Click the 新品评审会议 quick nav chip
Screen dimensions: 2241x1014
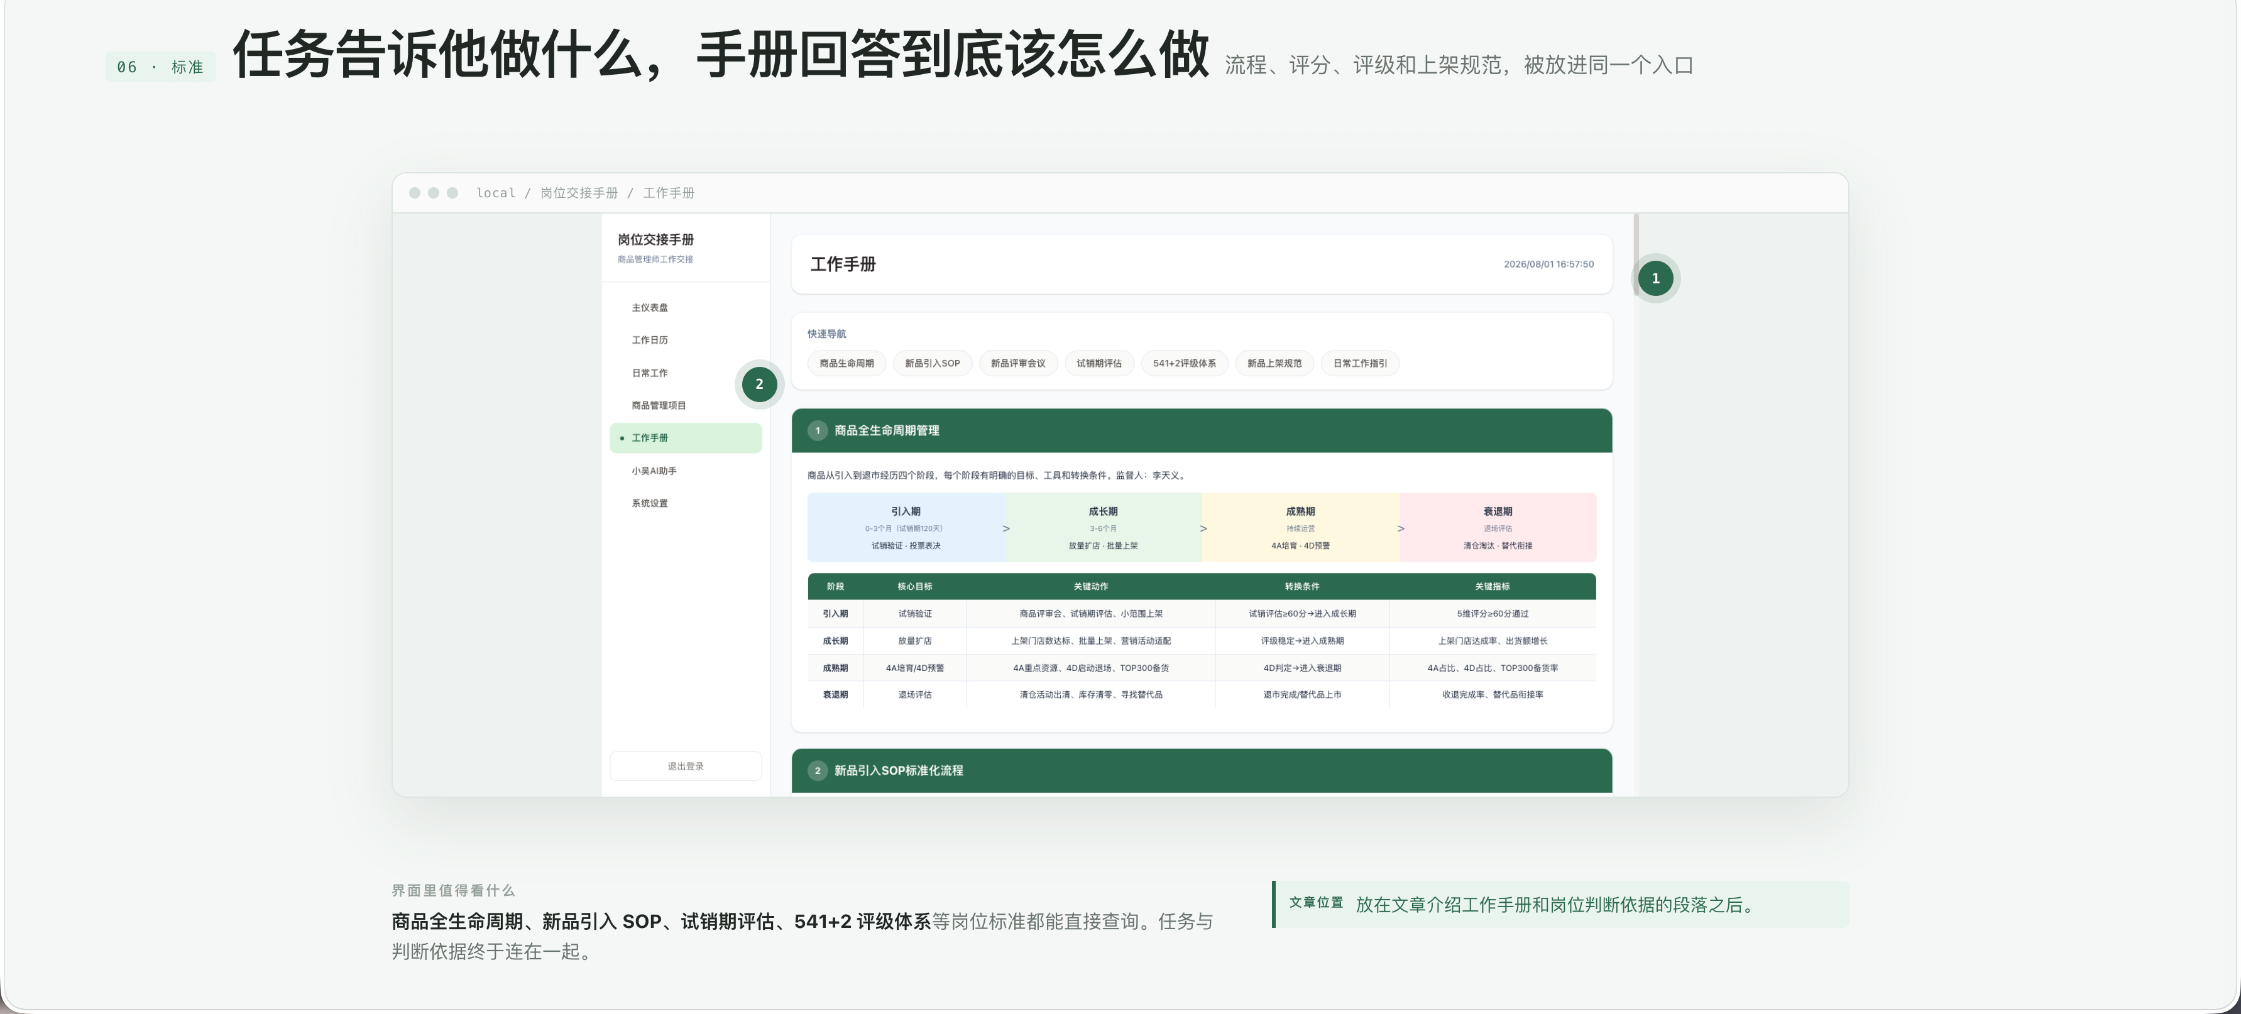point(1018,364)
